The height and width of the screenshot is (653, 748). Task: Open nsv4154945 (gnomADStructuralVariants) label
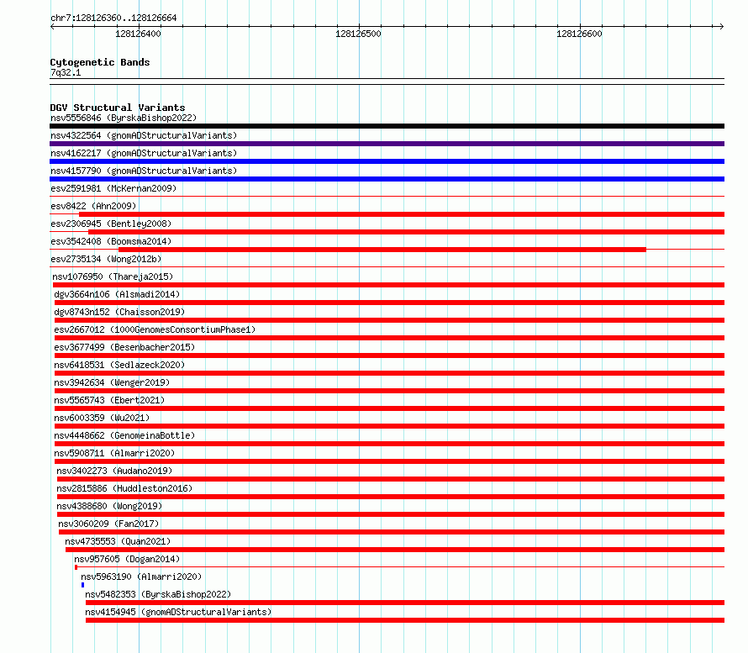point(178,612)
